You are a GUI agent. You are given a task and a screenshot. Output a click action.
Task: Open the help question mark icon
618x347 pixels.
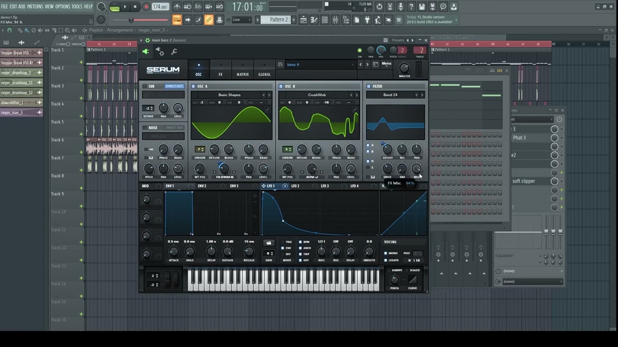[x=411, y=7]
